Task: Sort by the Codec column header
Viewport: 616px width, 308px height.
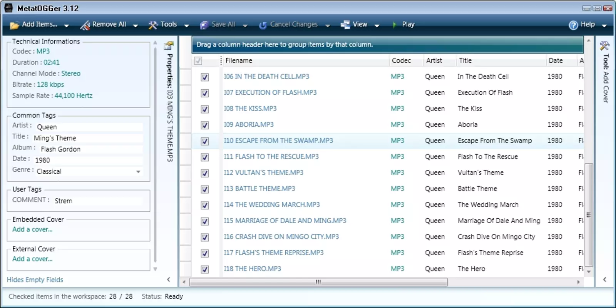Action: tap(406, 60)
